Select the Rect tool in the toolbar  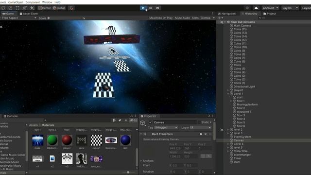pos(17,8)
